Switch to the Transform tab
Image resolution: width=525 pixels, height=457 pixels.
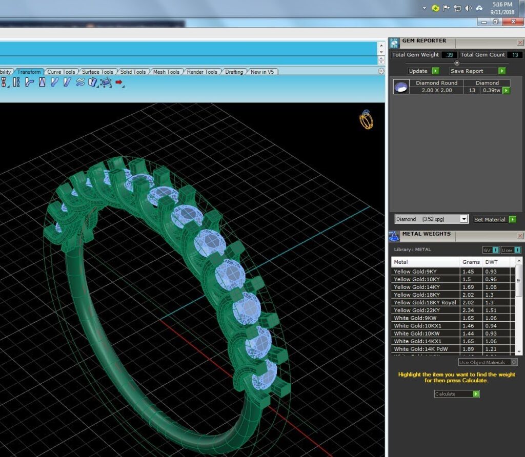coord(29,72)
